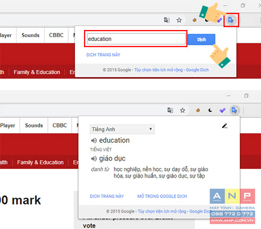Click the page translate icon in the upper address bar
This screenshot has width=261, height=229.
[167, 20]
